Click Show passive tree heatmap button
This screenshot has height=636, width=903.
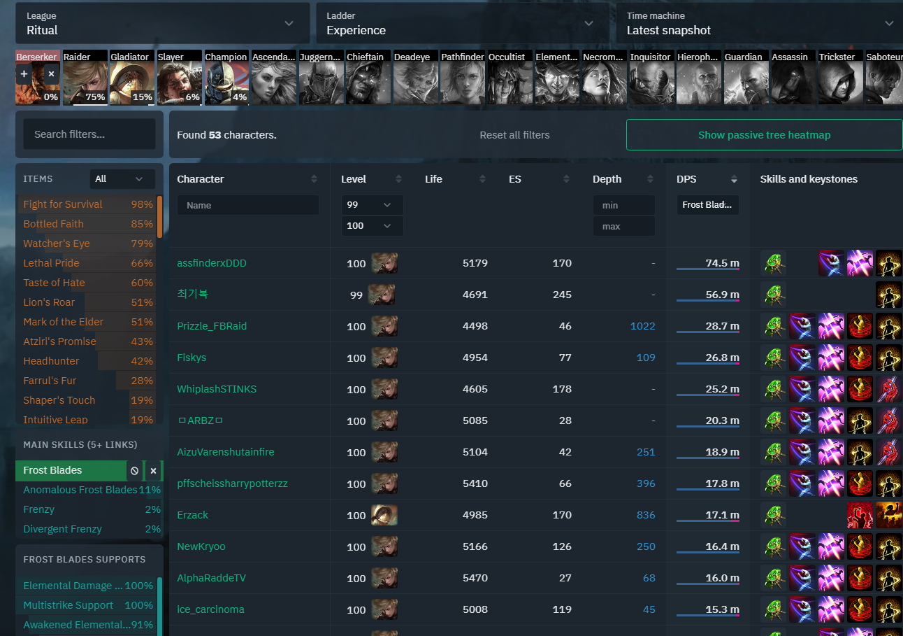pyautogui.click(x=764, y=135)
